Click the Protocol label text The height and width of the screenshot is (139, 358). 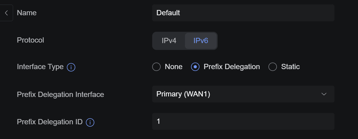pyautogui.click(x=30, y=40)
